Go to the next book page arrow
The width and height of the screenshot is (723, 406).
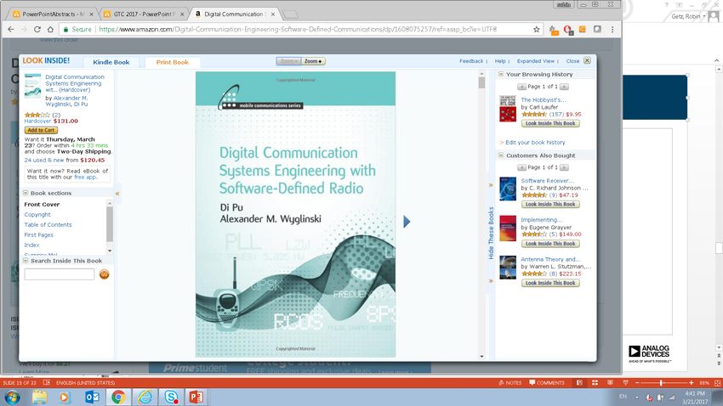tap(407, 222)
